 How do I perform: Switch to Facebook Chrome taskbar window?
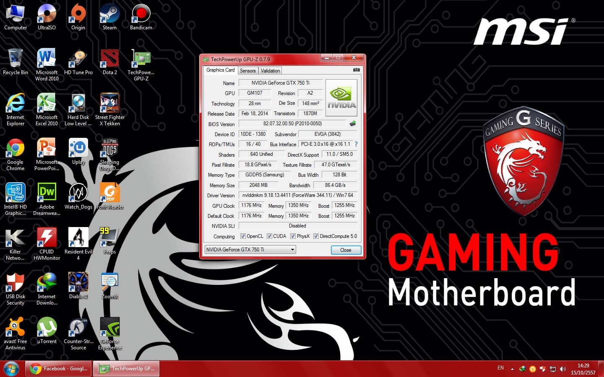[x=58, y=369]
